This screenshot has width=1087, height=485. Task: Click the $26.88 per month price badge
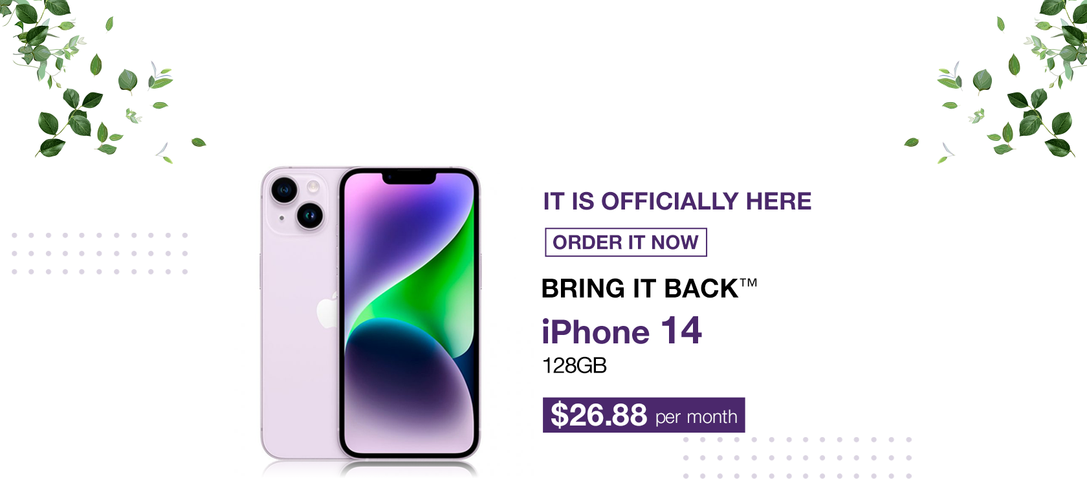pos(644,415)
